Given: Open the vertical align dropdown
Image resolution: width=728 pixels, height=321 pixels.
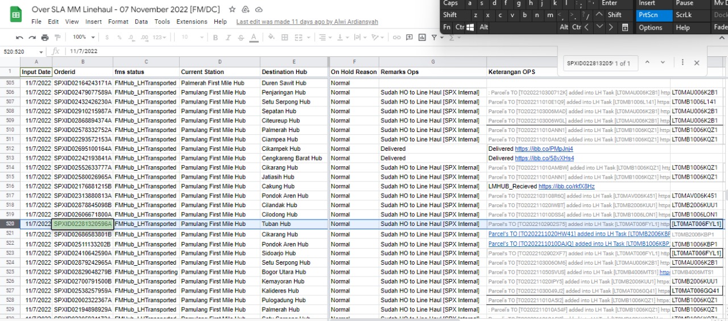Looking at the screenshot, I should (343, 38).
